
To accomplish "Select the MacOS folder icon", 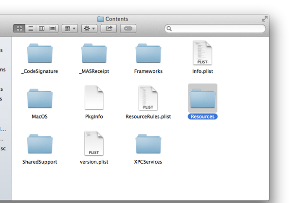I will pos(40,98).
